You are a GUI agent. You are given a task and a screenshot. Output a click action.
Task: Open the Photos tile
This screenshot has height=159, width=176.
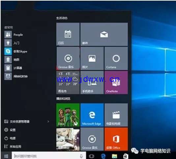92,58
